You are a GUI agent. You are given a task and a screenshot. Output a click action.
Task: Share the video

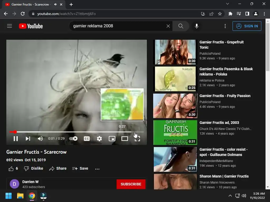tap(58, 169)
